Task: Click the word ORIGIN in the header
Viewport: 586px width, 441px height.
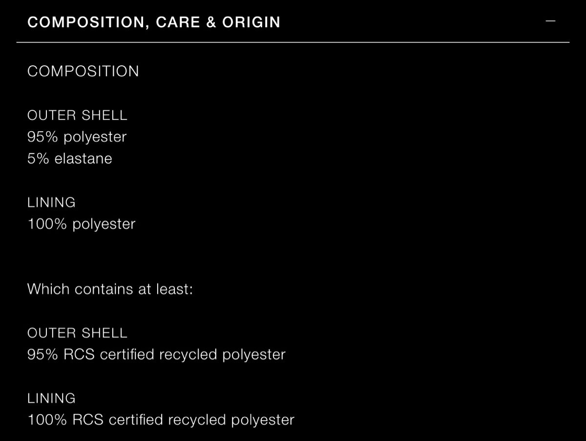Action: 251,22
